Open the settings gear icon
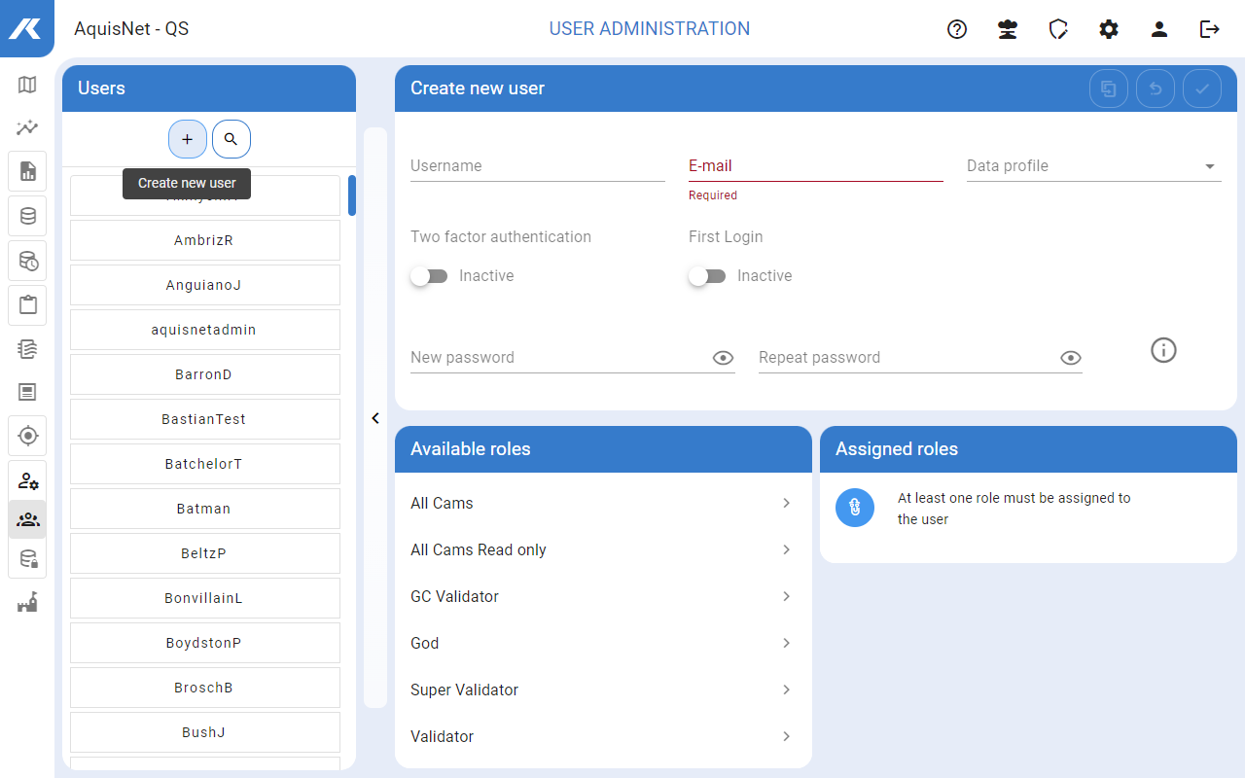The image size is (1245, 778). click(x=1109, y=29)
